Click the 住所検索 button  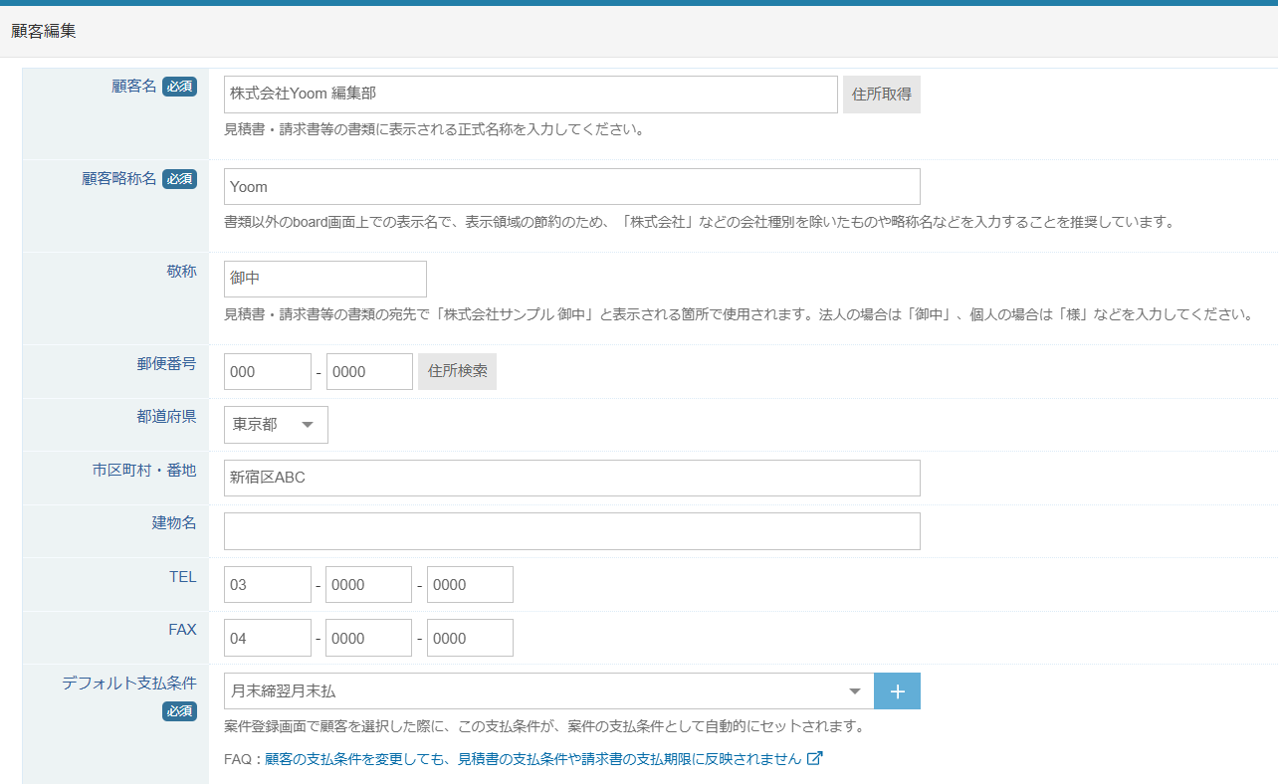[x=457, y=371]
